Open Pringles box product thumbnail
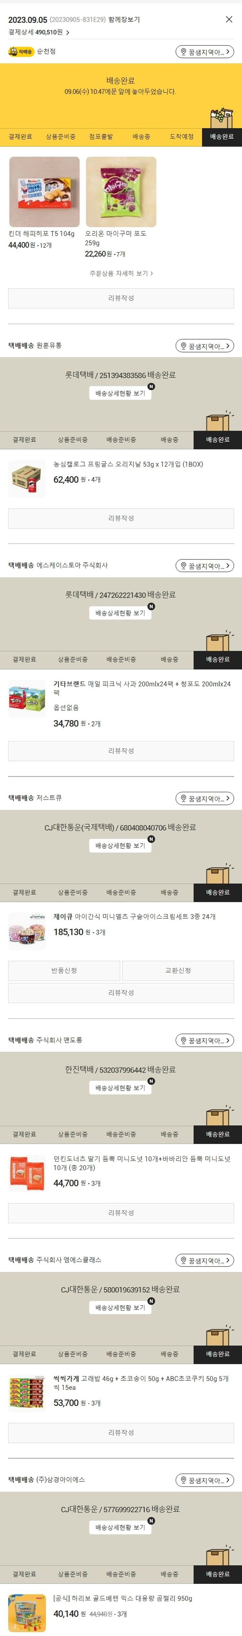Viewport: 242px width, 1636px height. tap(26, 478)
